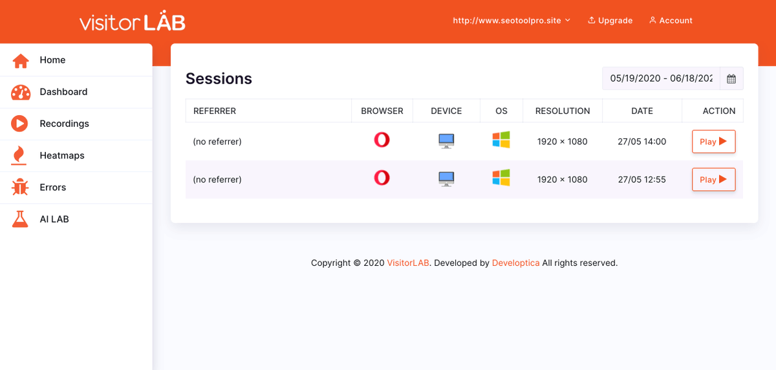Screen dimensions: 776x370
Task: Click the RESOLUTION column header
Action: [x=563, y=111]
